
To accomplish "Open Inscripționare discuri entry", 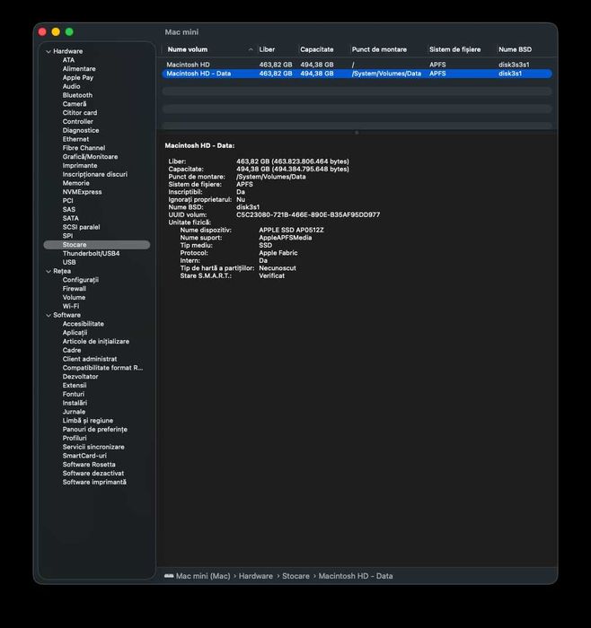I will [x=95, y=175].
